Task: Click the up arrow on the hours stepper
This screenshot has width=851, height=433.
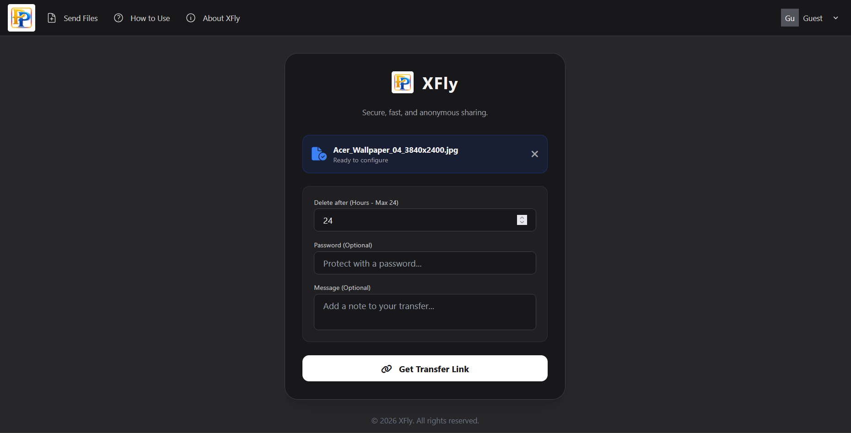Action: [522, 218]
